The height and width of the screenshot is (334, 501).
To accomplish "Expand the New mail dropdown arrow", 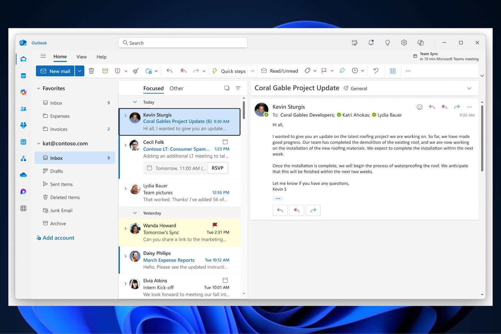I will click(80, 71).
